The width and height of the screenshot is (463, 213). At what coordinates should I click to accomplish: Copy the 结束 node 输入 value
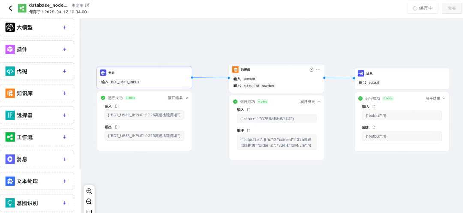[x=374, y=107]
